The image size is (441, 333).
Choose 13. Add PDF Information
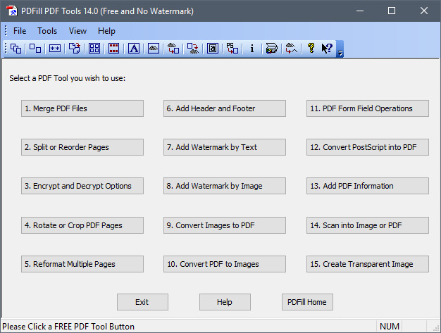(368, 186)
